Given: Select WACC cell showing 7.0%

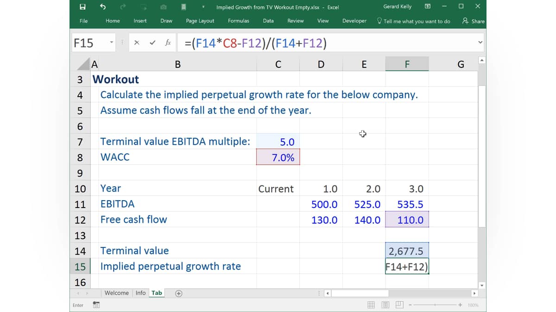Looking at the screenshot, I should pos(278,157).
